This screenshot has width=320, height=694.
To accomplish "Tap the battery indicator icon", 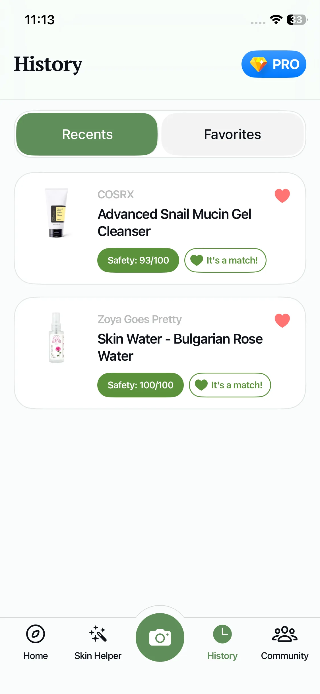I will [297, 20].
